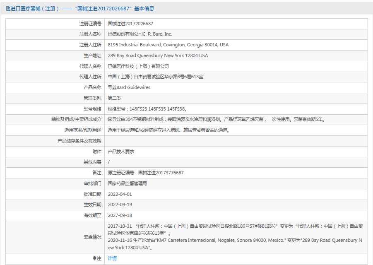Select address 8195 Industrial Boulevard, Covington, Georgia
This screenshot has height=265, width=373.
[x=168, y=45]
